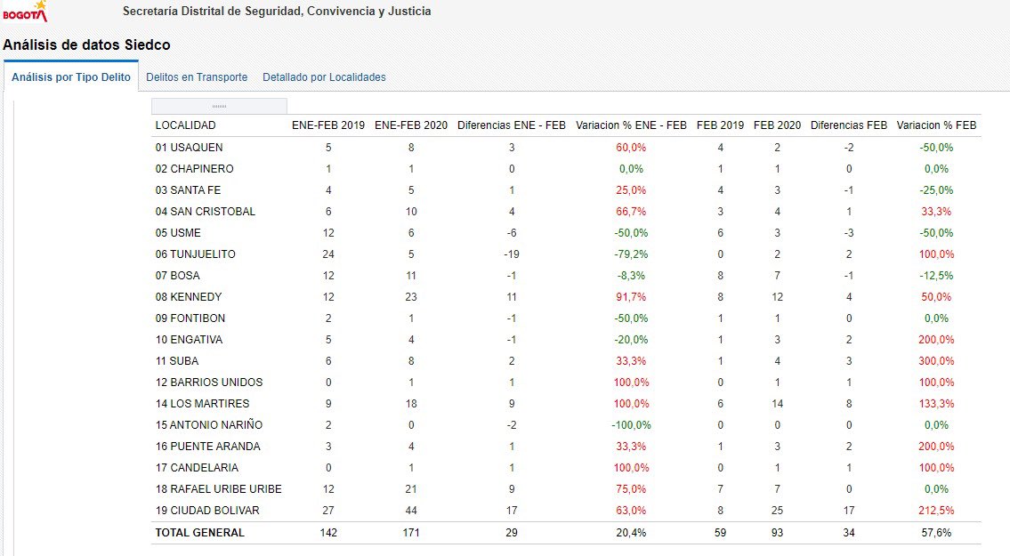Click the Variacion % FEB column header

[936, 125]
